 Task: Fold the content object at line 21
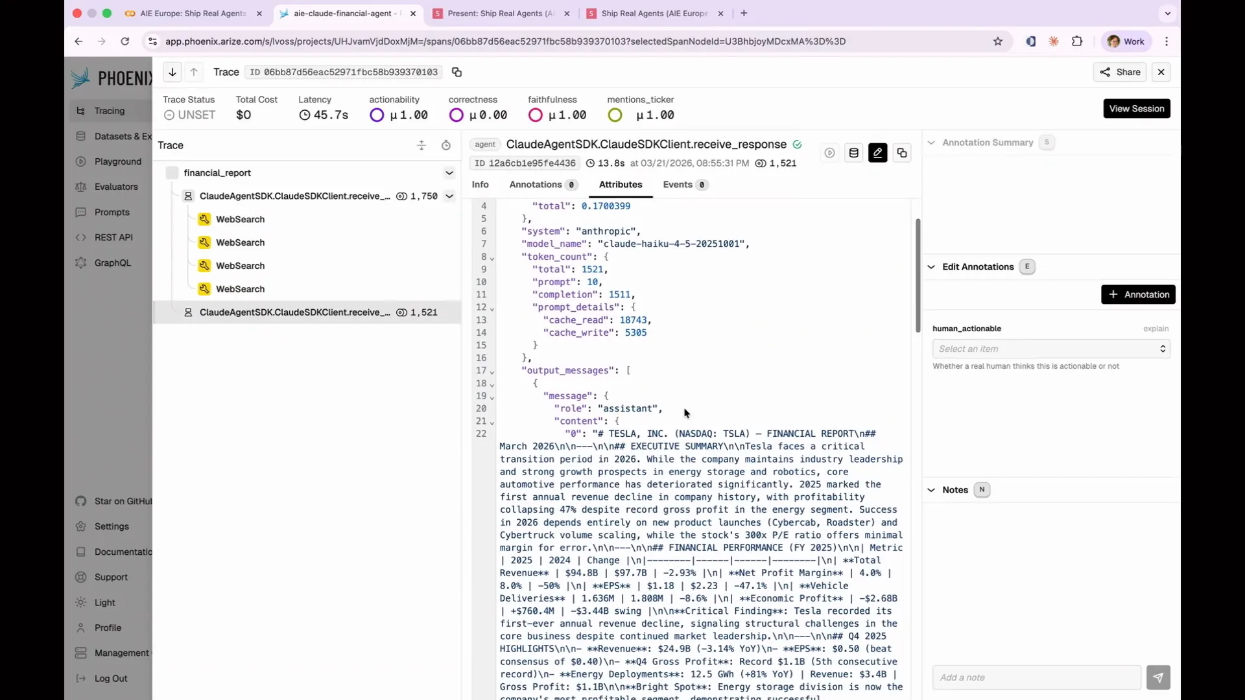492,423
